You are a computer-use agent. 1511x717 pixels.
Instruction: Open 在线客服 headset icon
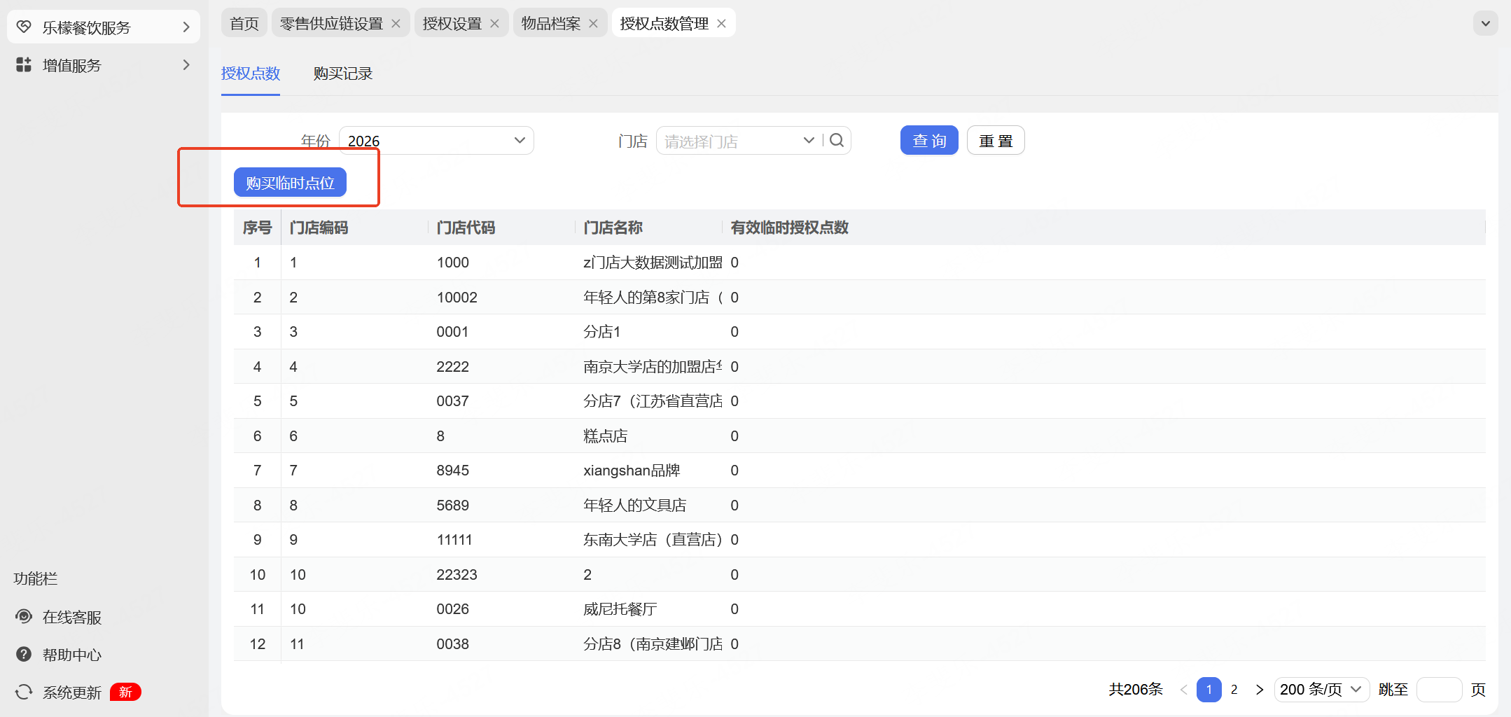click(x=24, y=617)
